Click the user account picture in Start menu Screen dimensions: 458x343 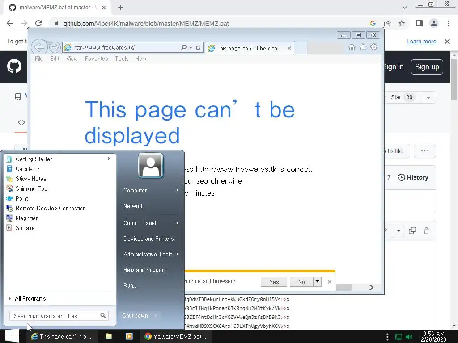151,165
